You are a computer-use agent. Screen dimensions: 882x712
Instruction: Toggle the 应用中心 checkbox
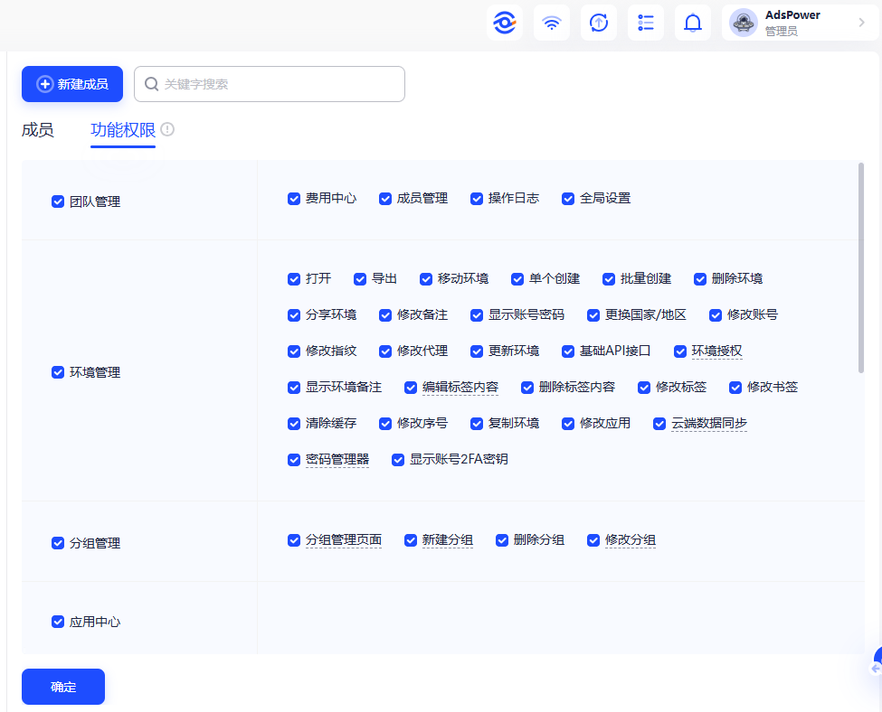coord(57,622)
